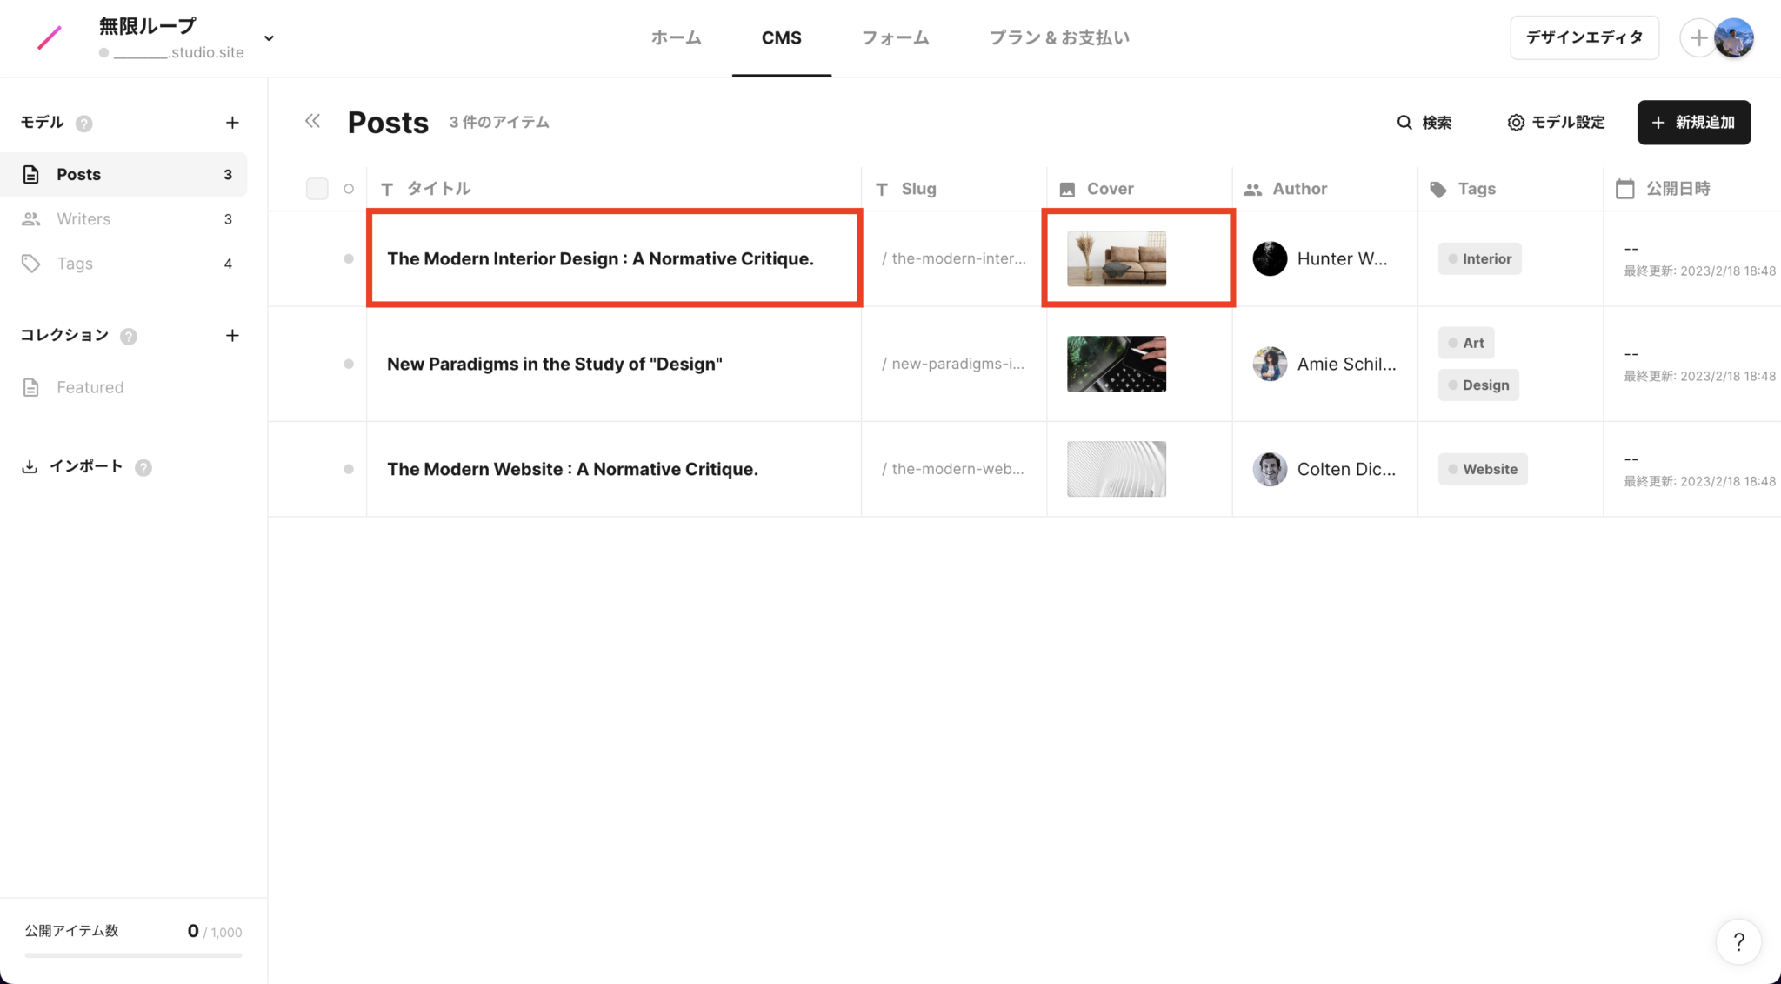Click the New Paradigms cover thumbnail

(x=1116, y=364)
